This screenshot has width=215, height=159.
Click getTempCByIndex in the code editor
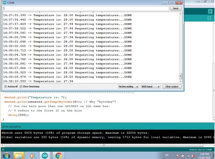coord(58,102)
